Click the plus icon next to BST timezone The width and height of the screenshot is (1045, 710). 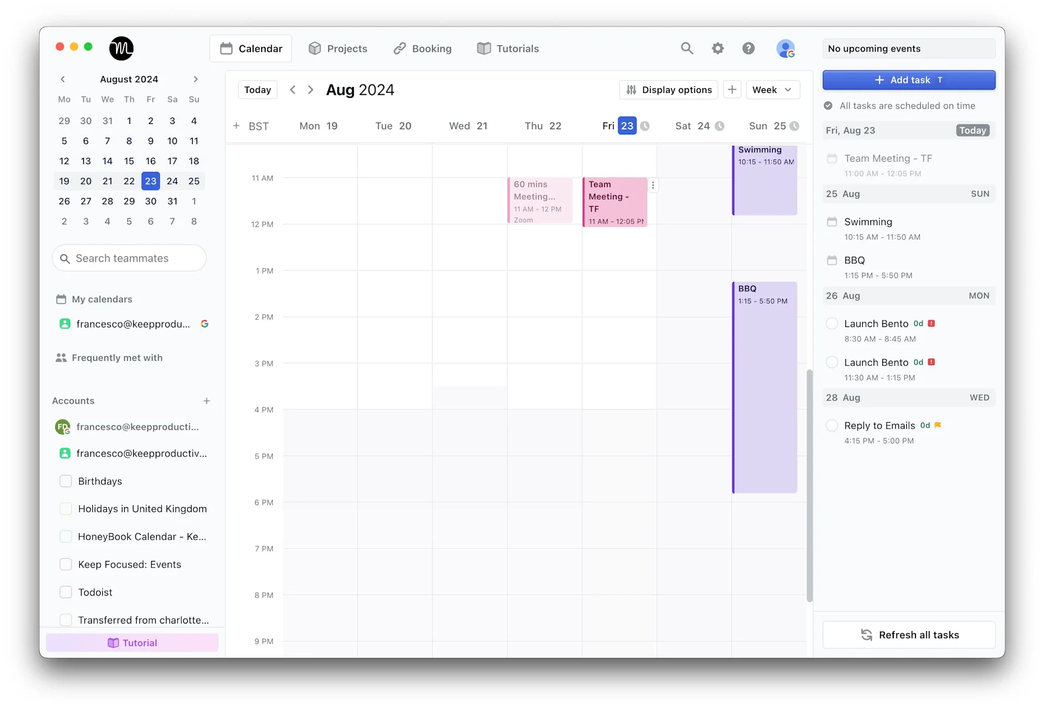pos(237,126)
